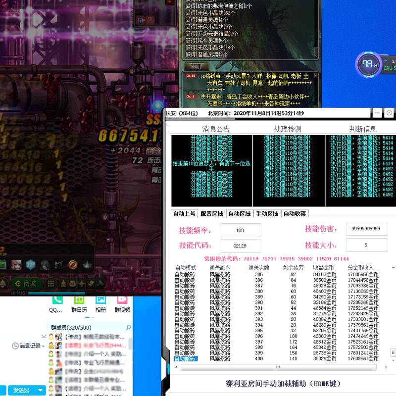
Task: Select table row with 通关次数 385
Action: 276,275
